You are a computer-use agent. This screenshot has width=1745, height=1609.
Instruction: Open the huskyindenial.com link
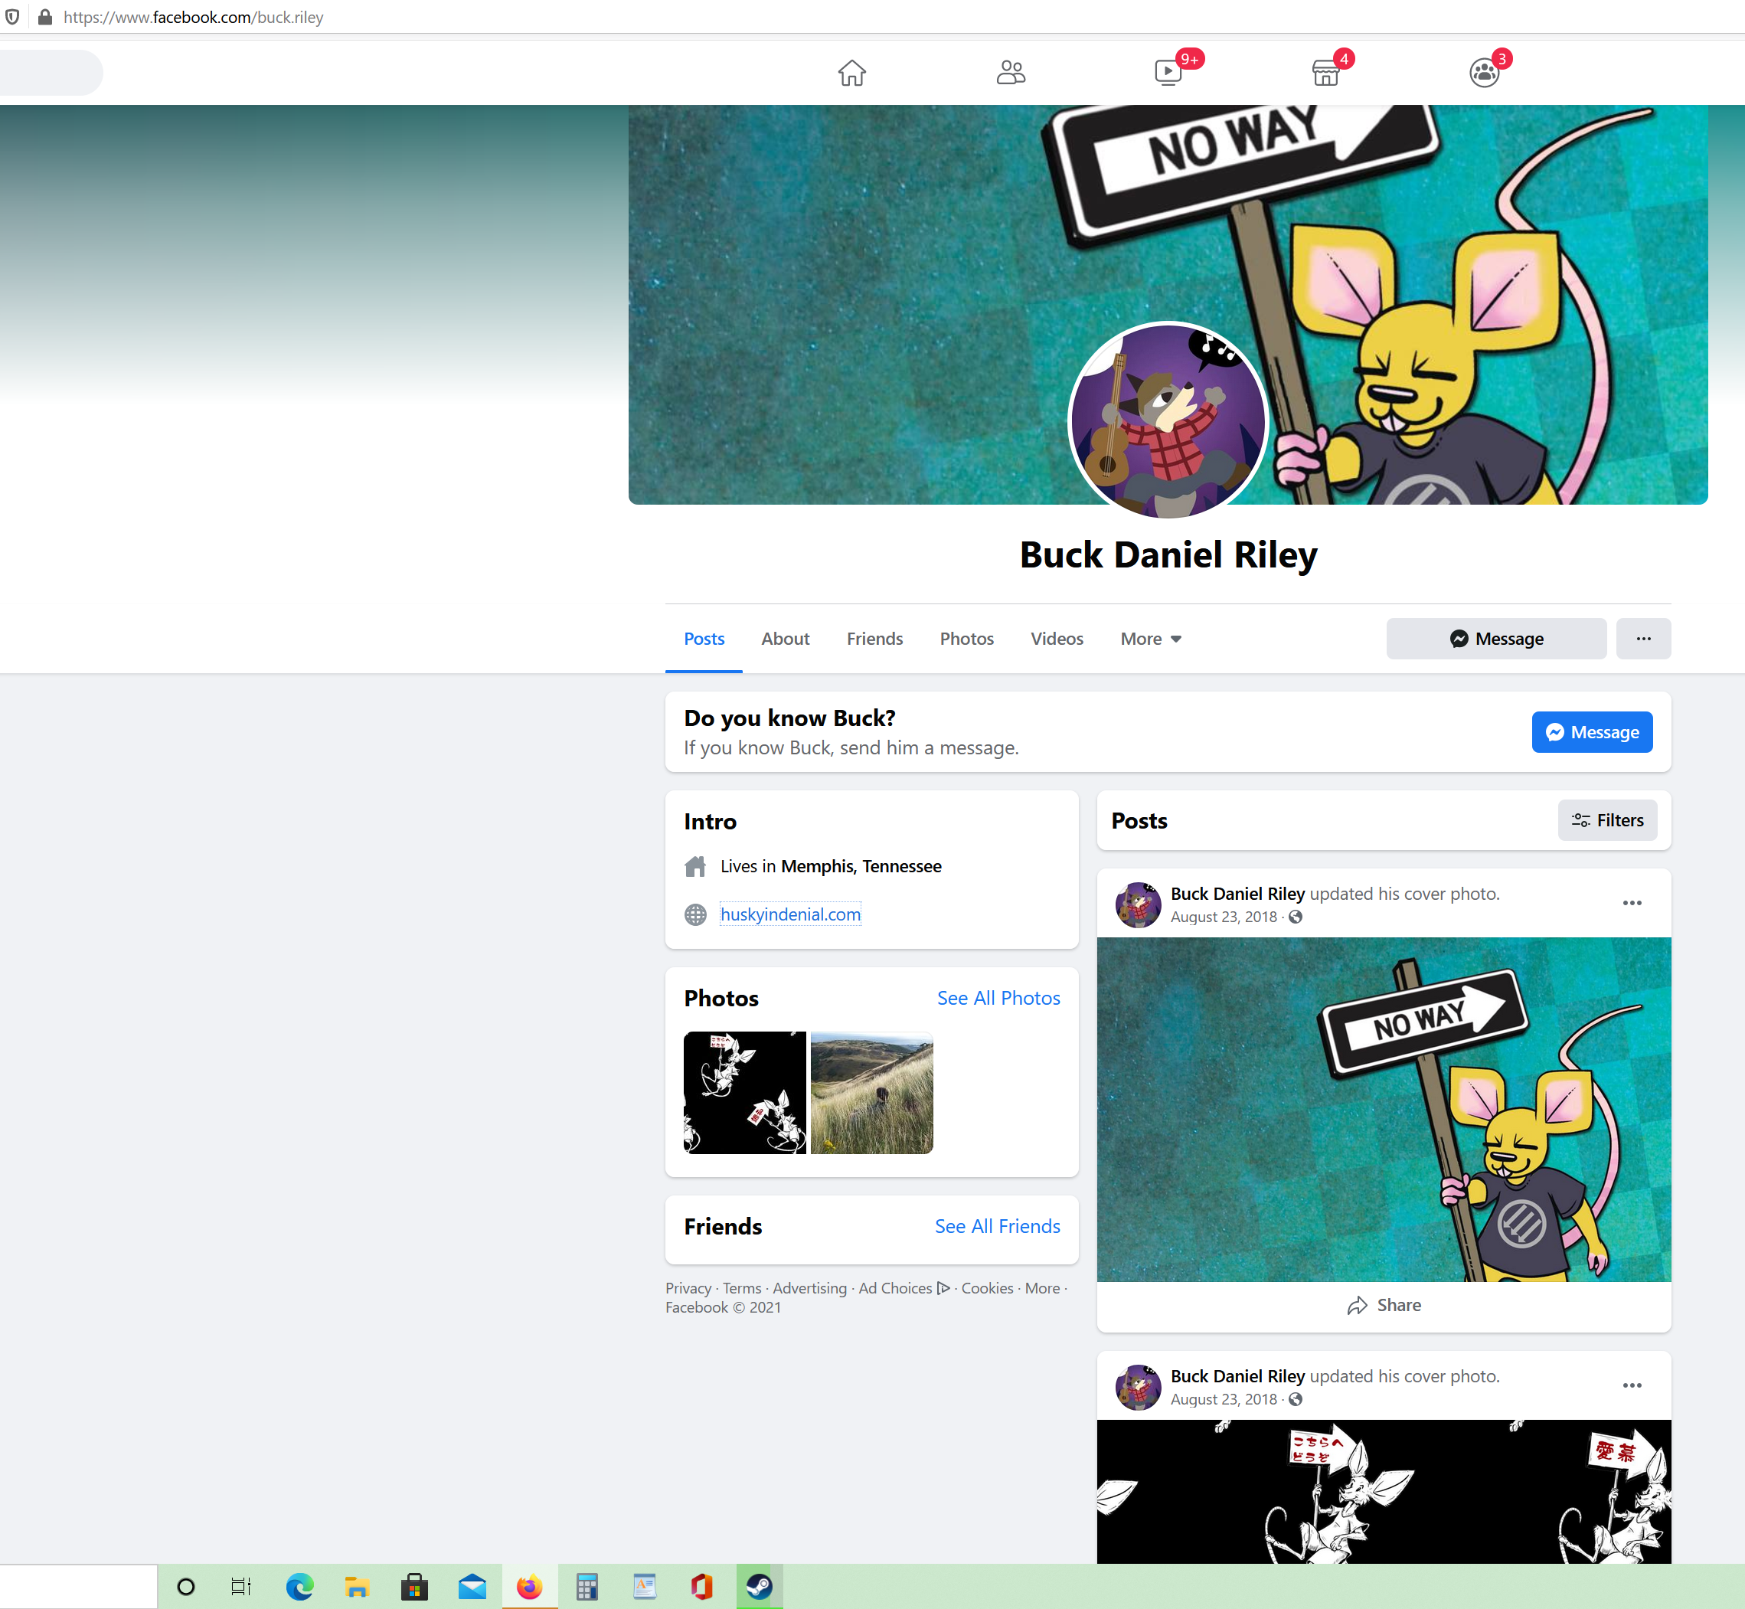tap(790, 914)
